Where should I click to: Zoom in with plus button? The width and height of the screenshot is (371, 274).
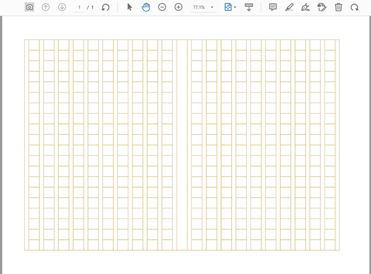[179, 7]
